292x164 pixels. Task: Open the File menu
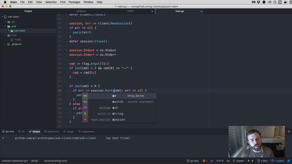click(22, 2)
